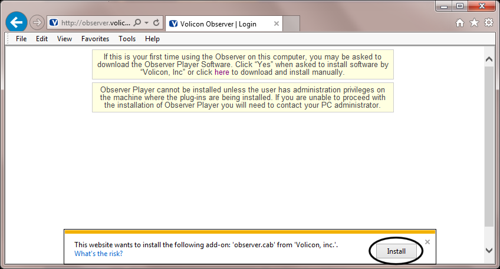Open a new blank tab
Screen dimensions: 500x269
[x=291, y=24]
